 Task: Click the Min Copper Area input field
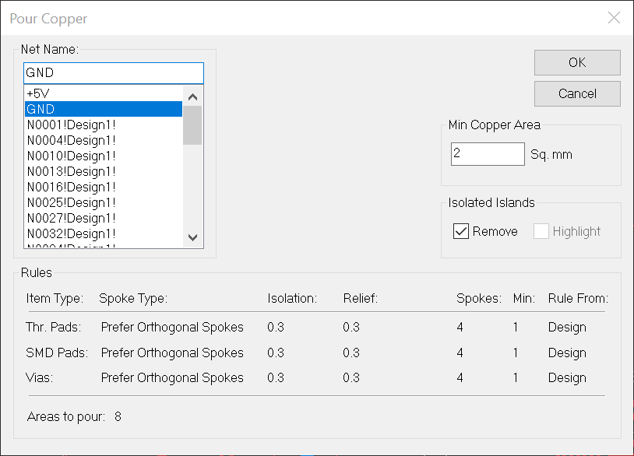487,154
